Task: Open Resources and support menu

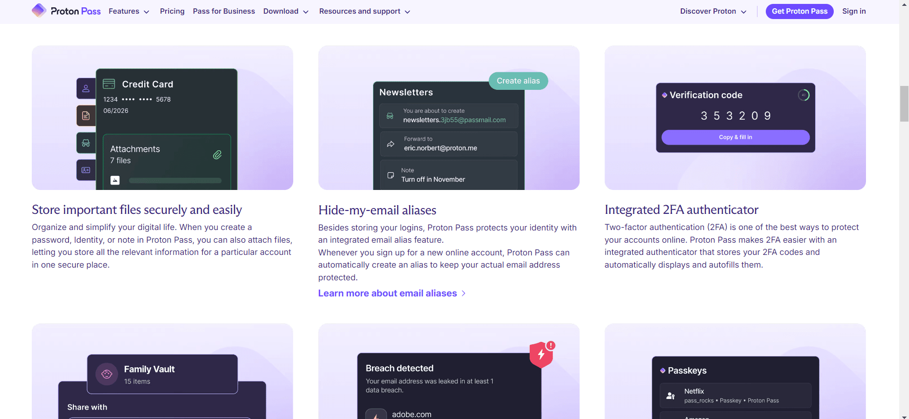Action: tap(365, 11)
